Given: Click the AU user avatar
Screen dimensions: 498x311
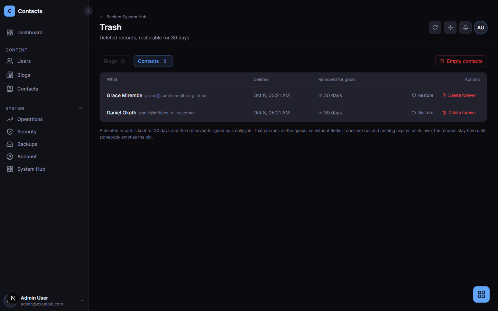Looking at the screenshot, I should pos(481,28).
